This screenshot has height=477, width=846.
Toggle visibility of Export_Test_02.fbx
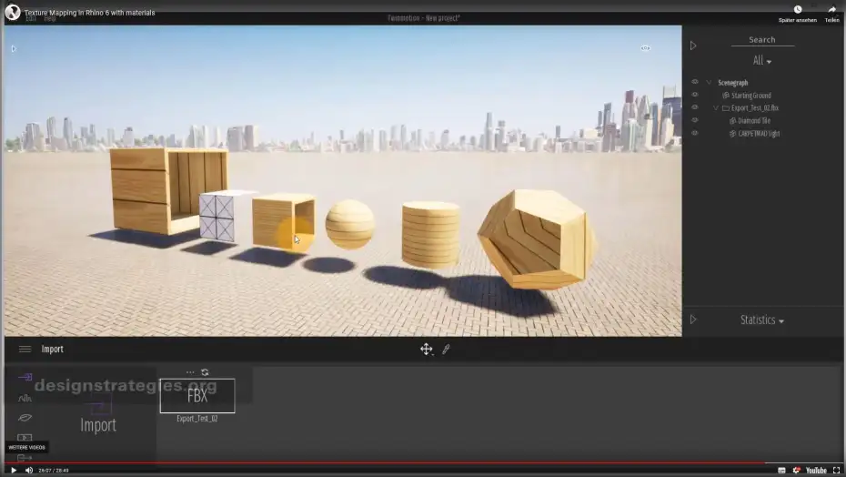coord(695,107)
